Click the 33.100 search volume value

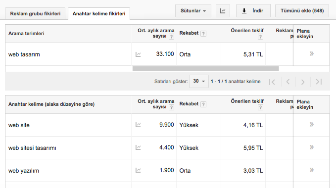165,54
